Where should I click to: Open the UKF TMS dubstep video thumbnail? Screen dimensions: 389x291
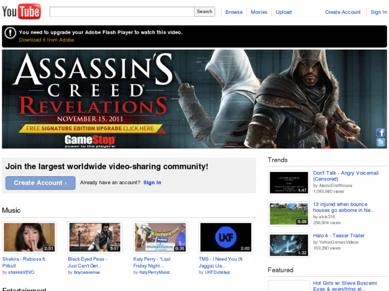click(225, 237)
